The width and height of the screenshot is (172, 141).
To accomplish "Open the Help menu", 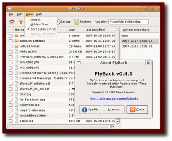I will [x=39, y=14].
